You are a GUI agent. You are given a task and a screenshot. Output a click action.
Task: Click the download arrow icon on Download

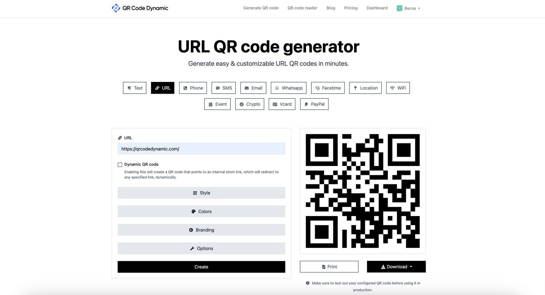383,267
